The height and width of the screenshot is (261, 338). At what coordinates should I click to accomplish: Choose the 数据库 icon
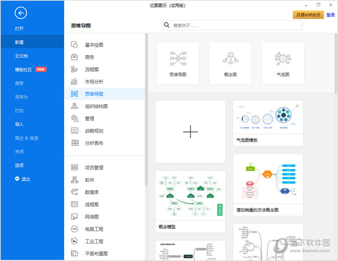click(74, 192)
